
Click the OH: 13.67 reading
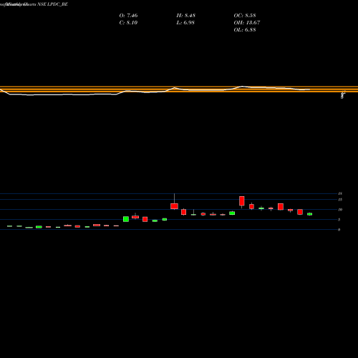pyautogui.click(x=247, y=23)
